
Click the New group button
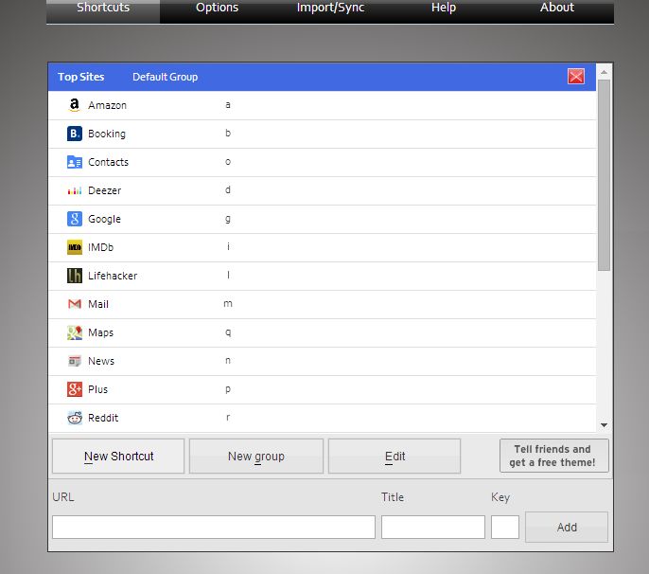256,456
